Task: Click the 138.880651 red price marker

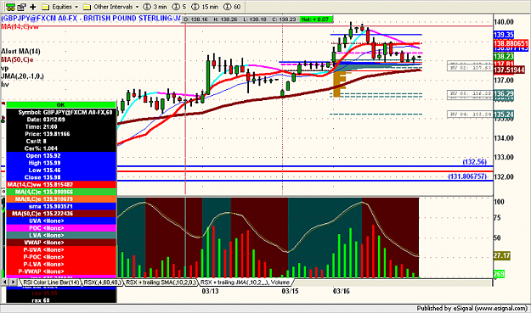Action: click(x=511, y=43)
